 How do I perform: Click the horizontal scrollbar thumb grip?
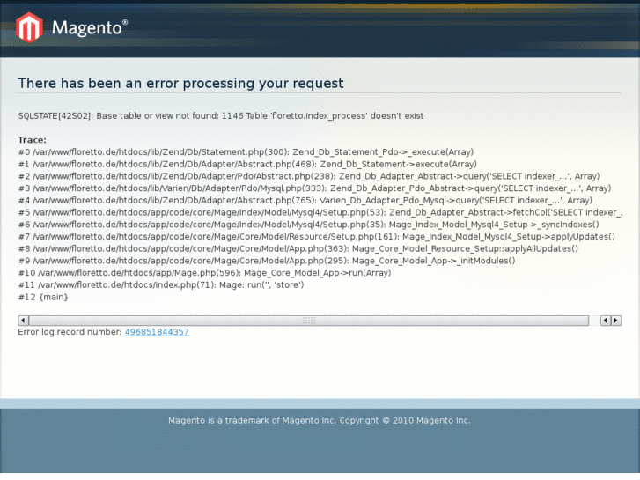pos(308,321)
